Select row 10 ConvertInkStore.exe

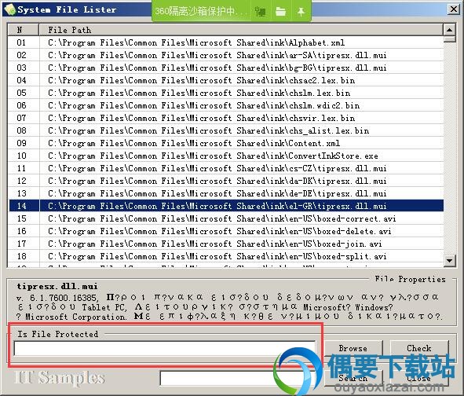[226, 156]
